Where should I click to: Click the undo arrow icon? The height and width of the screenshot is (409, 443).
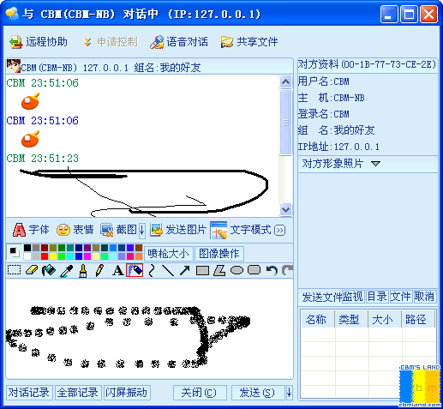272,270
